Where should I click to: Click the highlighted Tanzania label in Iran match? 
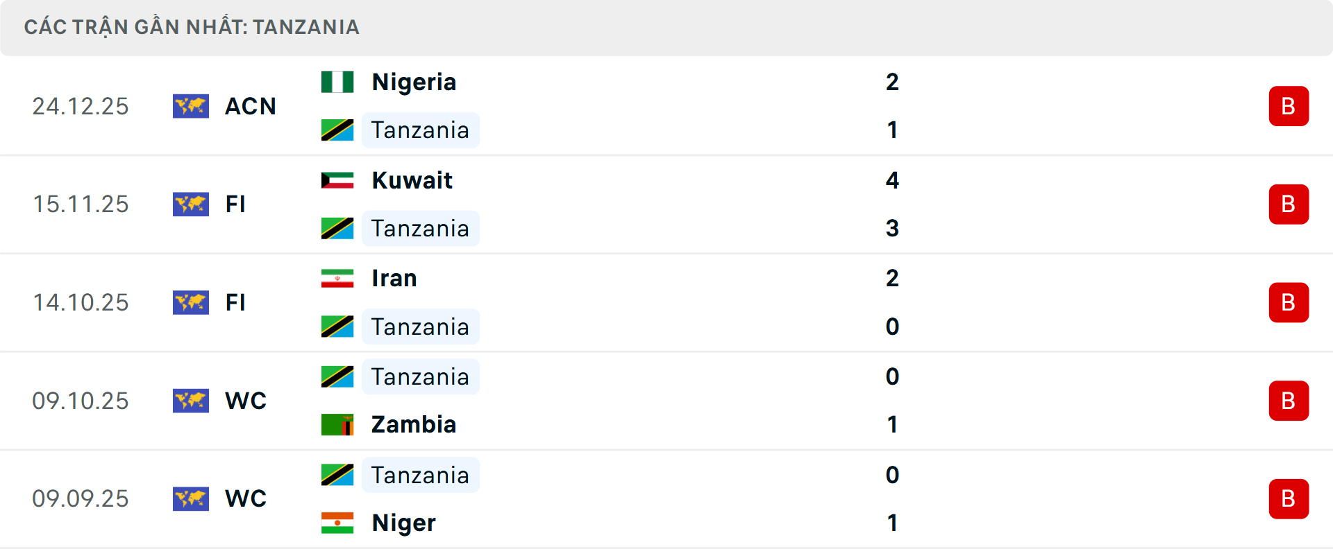pyautogui.click(x=420, y=326)
